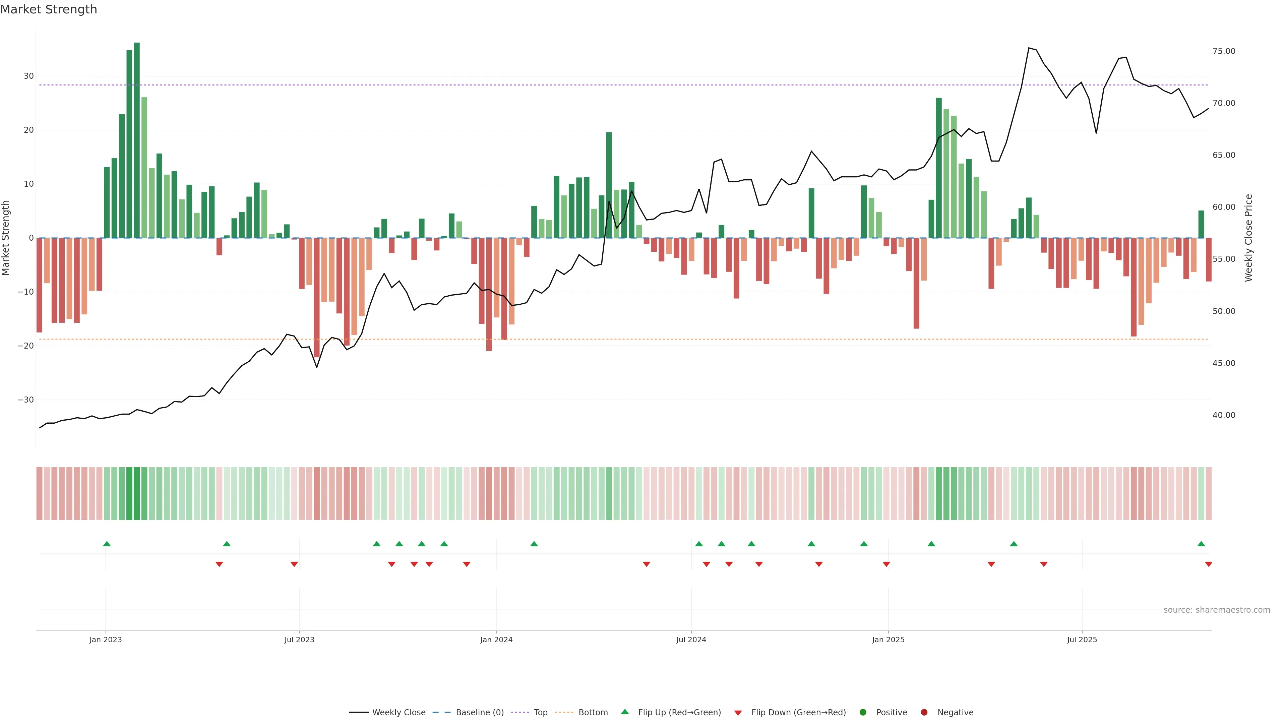Viewport: 1287px width, 724px height.
Task: Click the darkest green cell in heatmap strip
Action: (x=136, y=493)
